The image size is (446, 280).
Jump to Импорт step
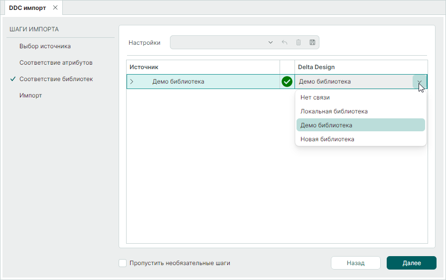coord(30,95)
